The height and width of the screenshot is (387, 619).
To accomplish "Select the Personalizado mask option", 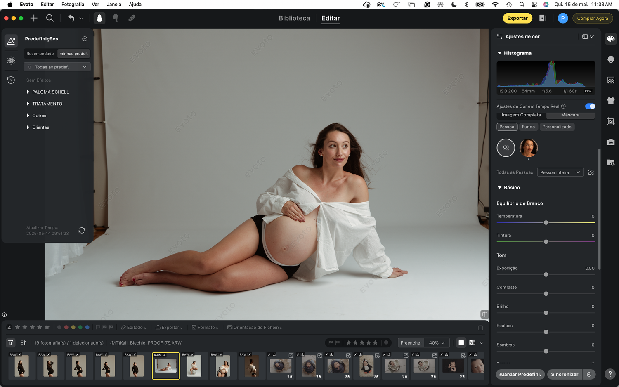I will (557, 127).
